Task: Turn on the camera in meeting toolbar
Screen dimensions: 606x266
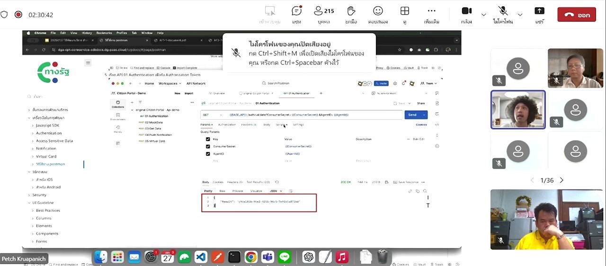Action: [466, 14]
